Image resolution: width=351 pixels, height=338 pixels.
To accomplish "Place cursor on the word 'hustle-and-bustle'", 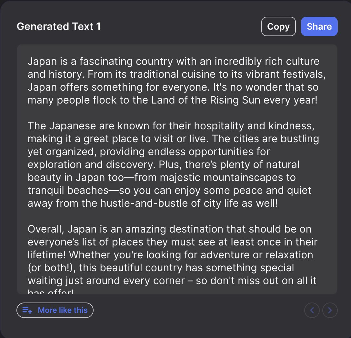I will tap(150, 203).
